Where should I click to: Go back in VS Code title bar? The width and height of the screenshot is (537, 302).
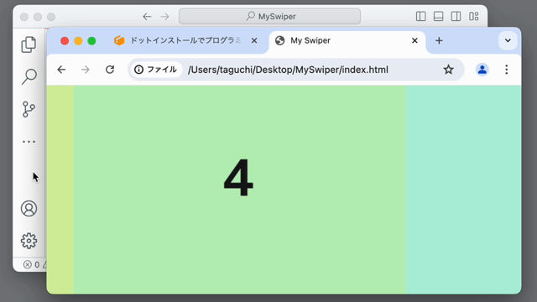point(147,17)
